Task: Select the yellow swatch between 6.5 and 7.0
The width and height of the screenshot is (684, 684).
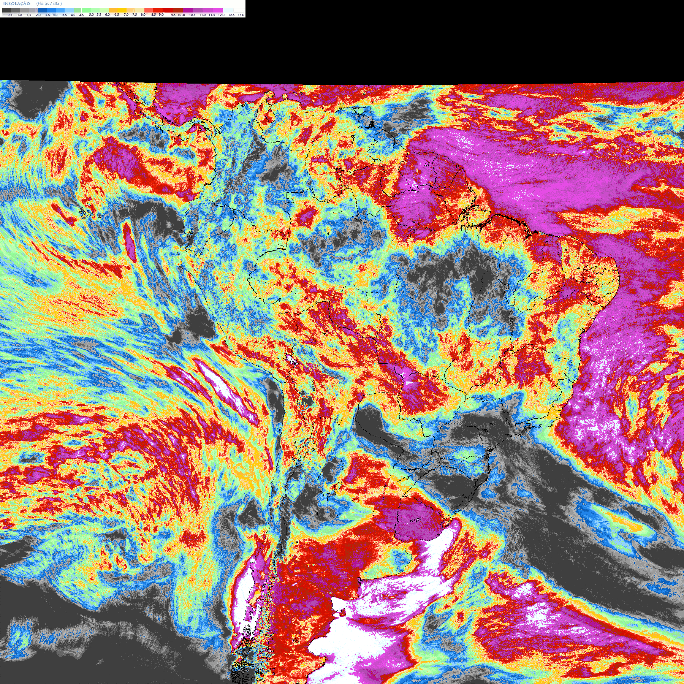Action: tap(122, 10)
